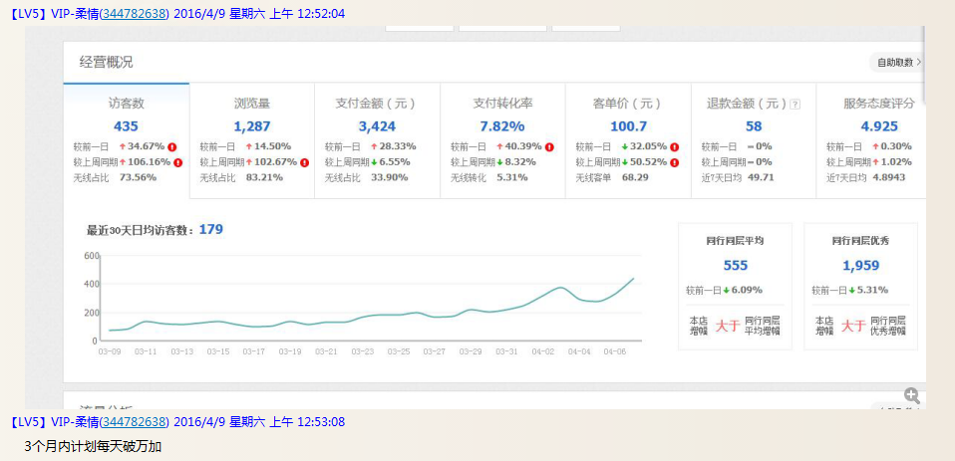Click red alert icon next to 34.67%
This screenshot has width=955, height=461.
coord(172,146)
